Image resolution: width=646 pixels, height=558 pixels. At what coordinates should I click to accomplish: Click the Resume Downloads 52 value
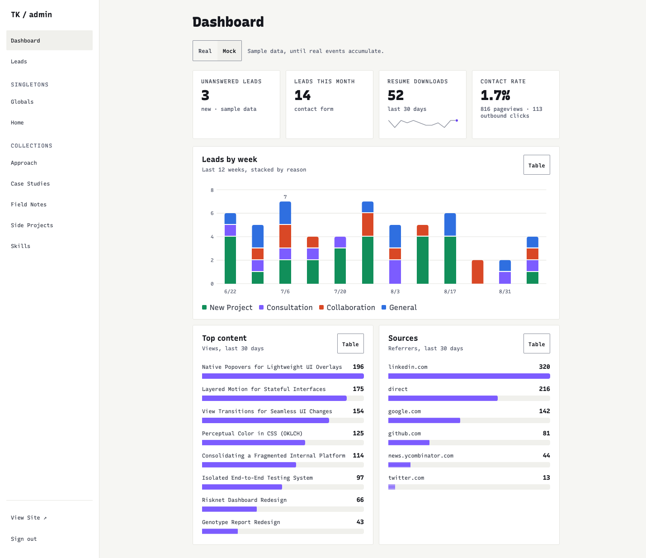click(396, 95)
